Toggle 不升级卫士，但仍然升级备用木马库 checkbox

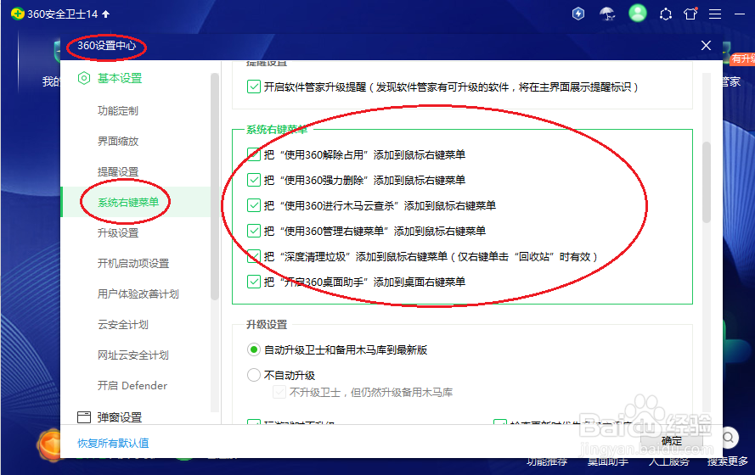tap(279, 393)
